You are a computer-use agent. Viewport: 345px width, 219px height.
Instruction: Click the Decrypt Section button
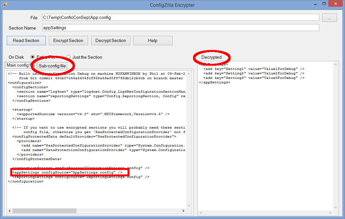tap(111, 40)
